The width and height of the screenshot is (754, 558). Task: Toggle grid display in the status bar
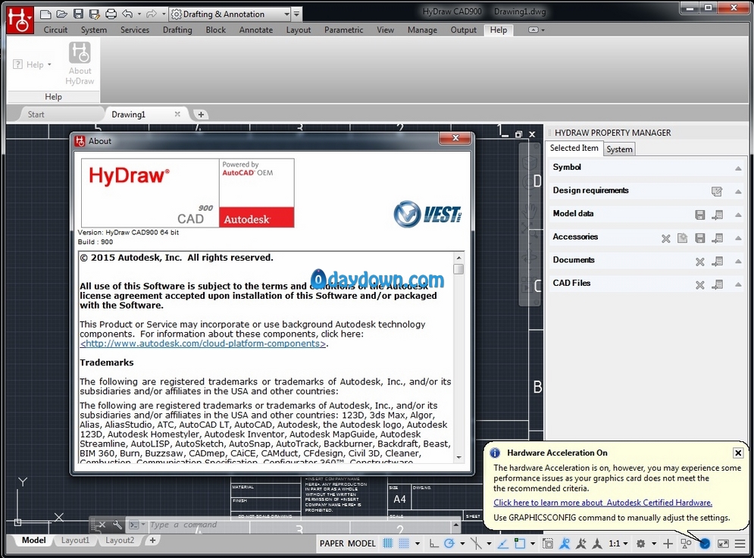coord(387,544)
